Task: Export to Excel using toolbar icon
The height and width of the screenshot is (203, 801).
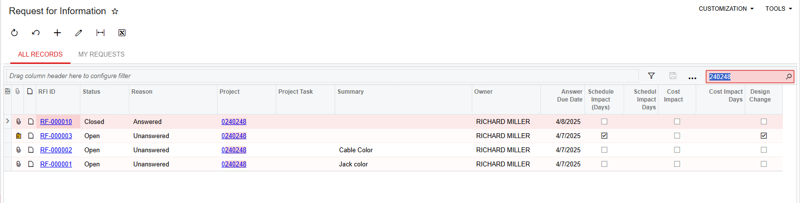Action: pos(122,33)
